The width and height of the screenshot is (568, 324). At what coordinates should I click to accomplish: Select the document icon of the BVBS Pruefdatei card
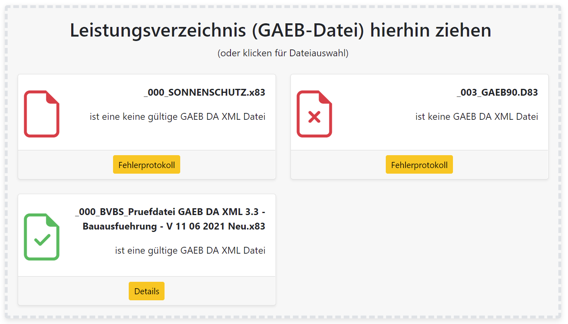point(41,237)
